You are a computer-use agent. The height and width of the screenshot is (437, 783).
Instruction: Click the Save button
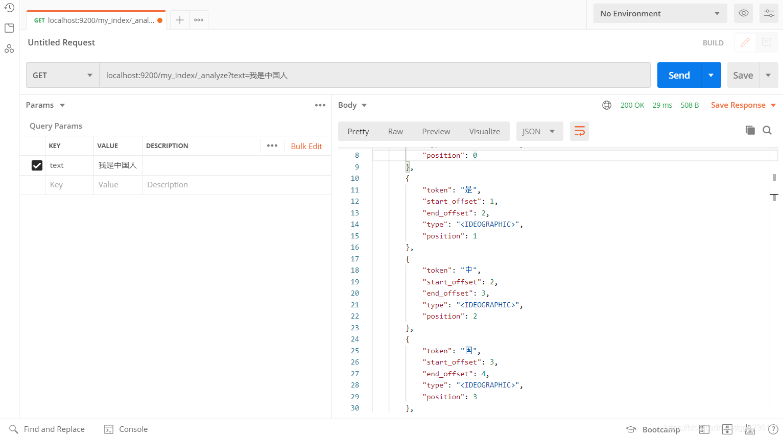point(743,75)
